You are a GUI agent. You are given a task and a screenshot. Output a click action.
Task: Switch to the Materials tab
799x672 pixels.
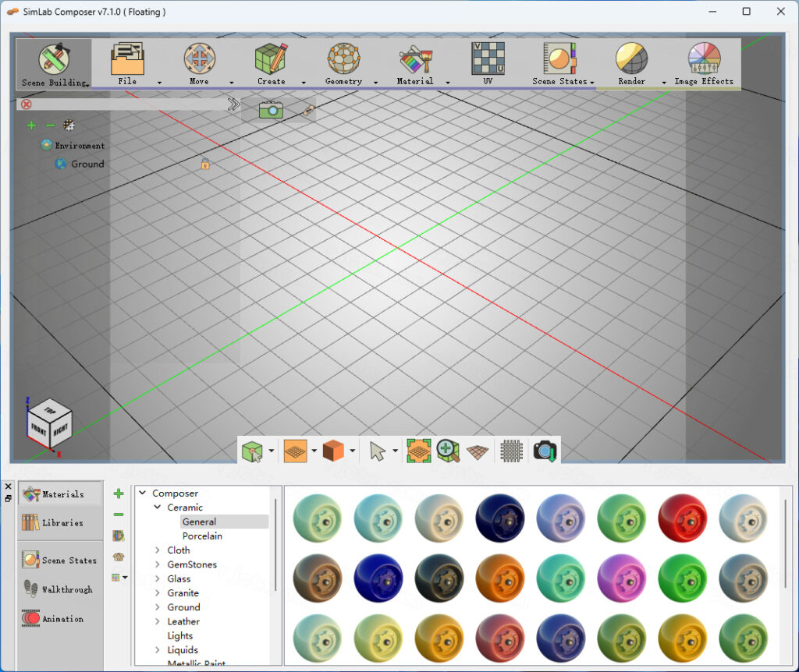click(x=60, y=493)
